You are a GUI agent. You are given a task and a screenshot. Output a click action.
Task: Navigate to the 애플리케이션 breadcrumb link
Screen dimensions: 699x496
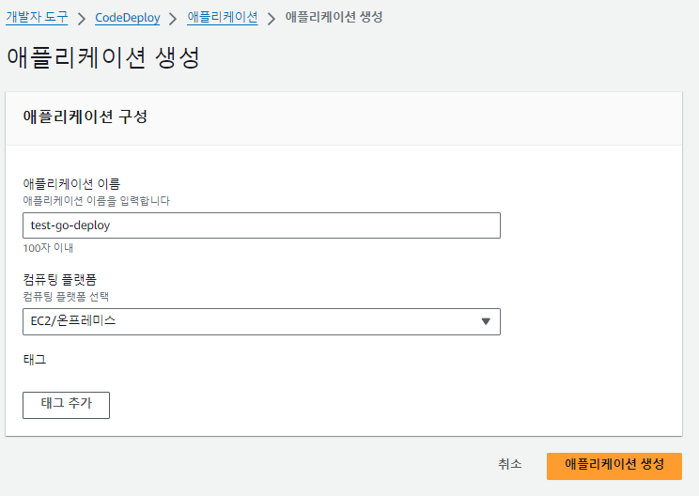click(222, 17)
